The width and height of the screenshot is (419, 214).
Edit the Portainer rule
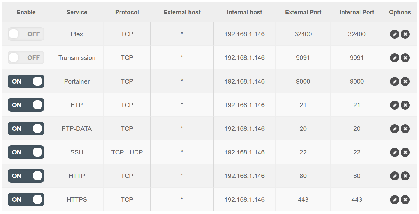coord(394,81)
